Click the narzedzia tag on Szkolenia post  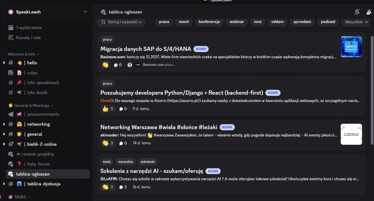(126, 162)
